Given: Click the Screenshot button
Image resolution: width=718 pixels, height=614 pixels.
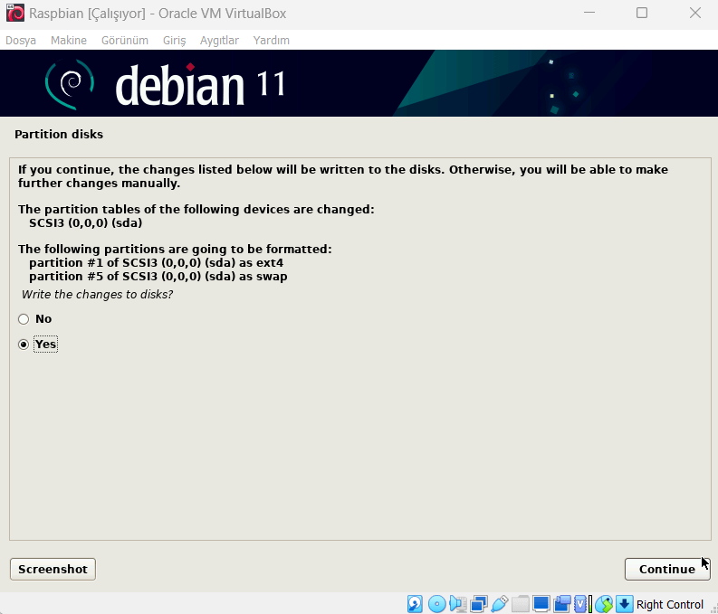Looking at the screenshot, I should tap(53, 569).
